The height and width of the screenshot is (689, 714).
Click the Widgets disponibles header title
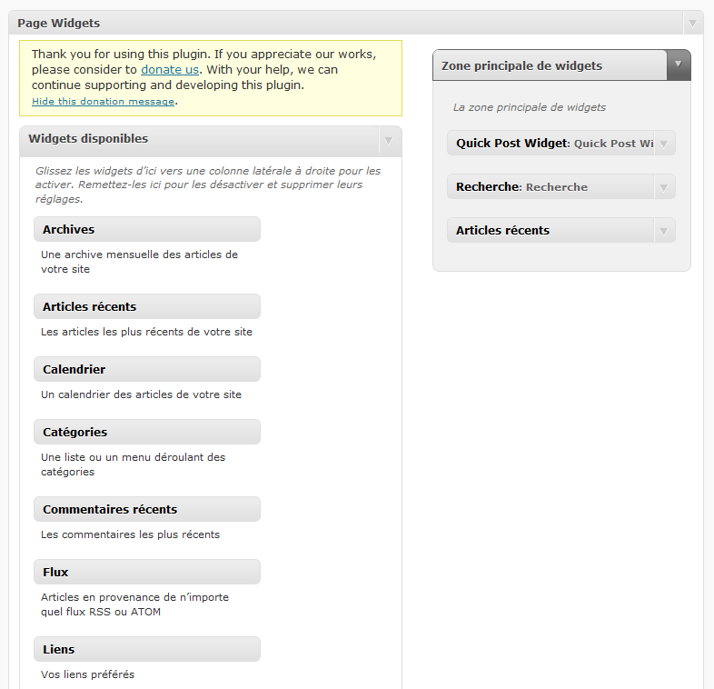(88, 138)
